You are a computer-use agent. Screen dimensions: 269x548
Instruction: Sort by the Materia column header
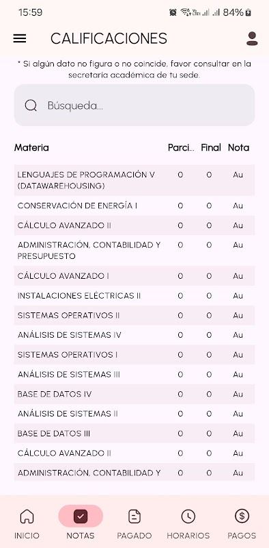[x=31, y=147]
